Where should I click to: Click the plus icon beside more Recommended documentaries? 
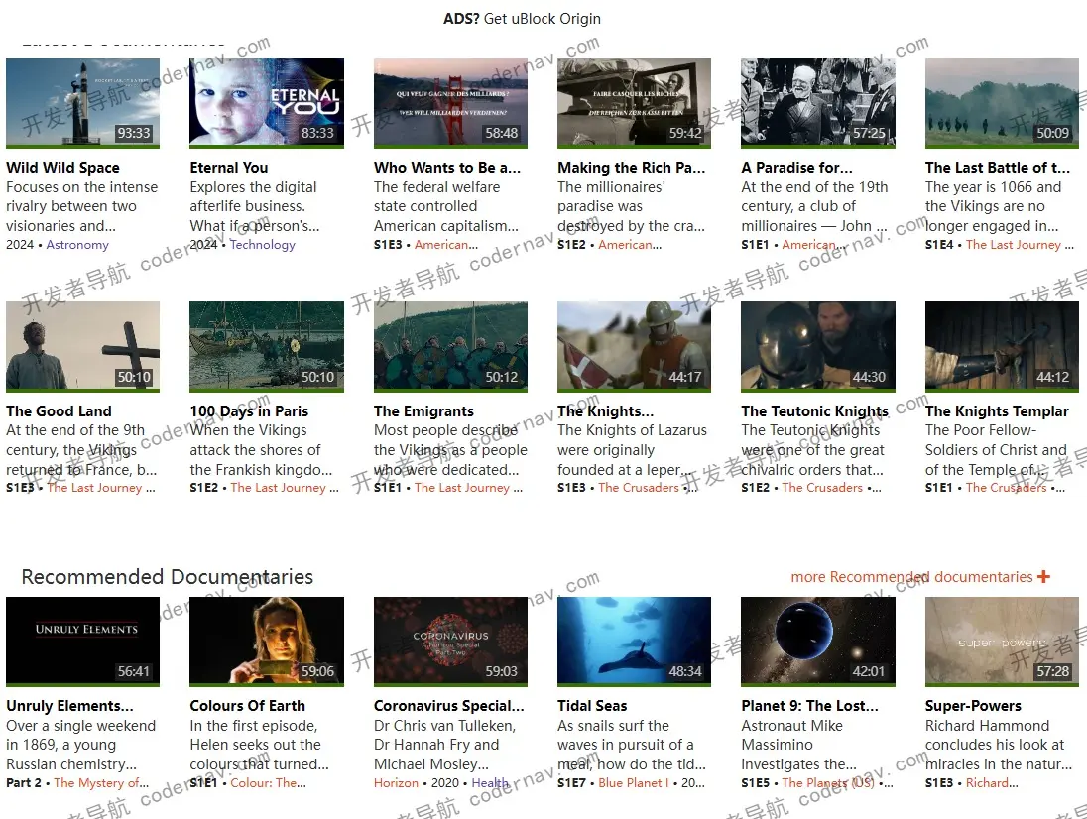[1043, 577]
